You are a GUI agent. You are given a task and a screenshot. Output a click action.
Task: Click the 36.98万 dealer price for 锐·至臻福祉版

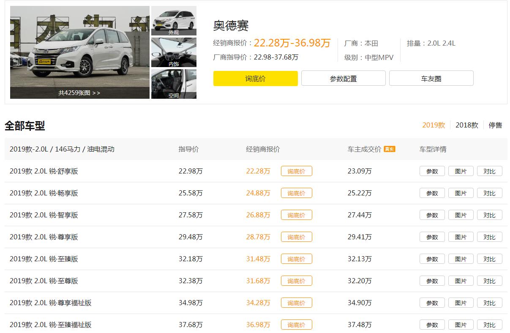pos(258,325)
